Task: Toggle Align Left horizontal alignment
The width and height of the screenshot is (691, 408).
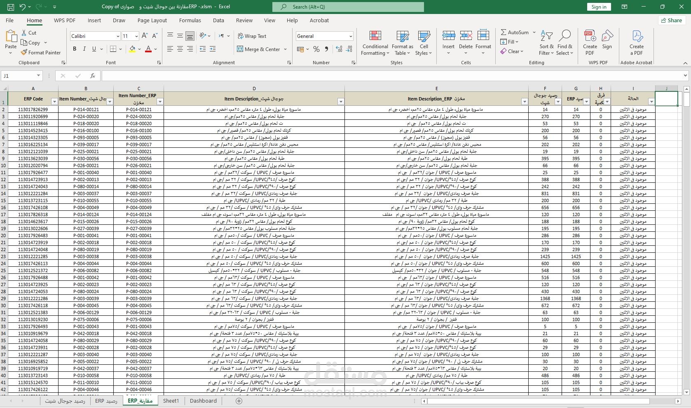Action: [x=170, y=49]
